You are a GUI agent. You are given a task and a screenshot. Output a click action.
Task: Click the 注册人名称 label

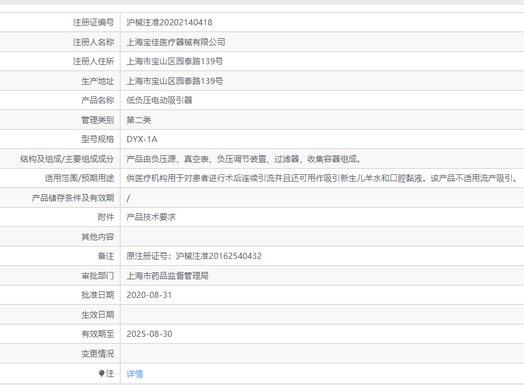(x=93, y=42)
